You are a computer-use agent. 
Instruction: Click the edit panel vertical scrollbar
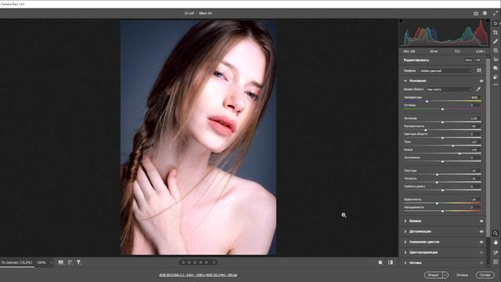(x=488, y=147)
